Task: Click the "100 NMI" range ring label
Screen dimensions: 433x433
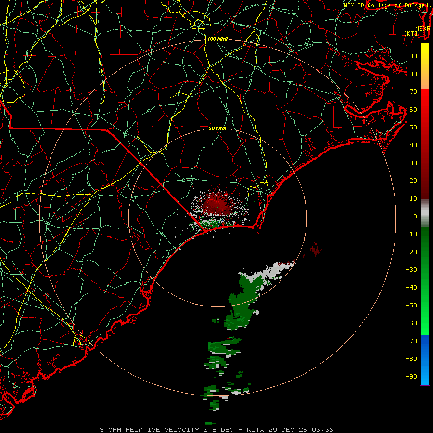Action: 217,39
